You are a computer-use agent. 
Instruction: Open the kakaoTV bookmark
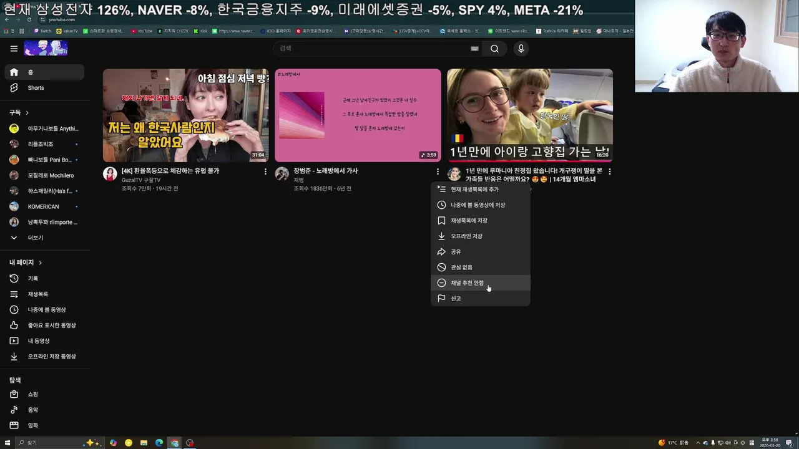tap(68, 31)
